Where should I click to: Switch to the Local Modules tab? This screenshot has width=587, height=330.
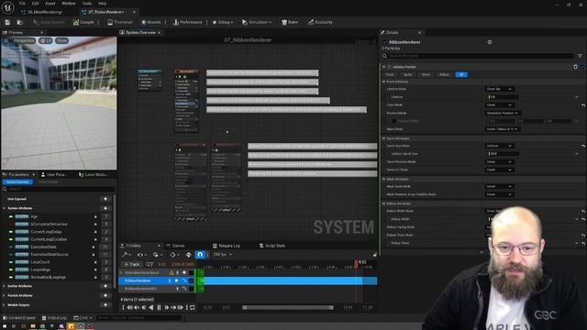tap(94, 175)
